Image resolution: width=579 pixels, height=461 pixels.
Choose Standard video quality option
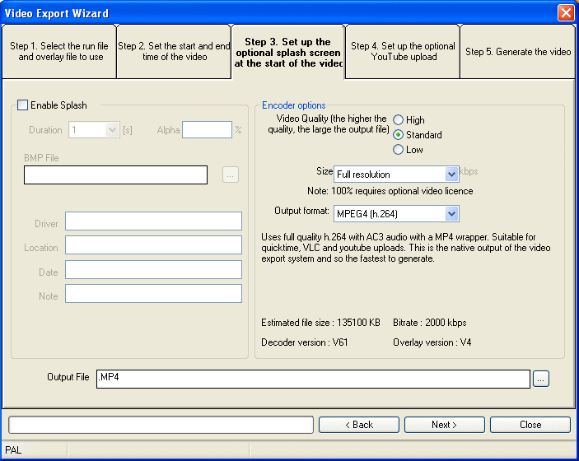tap(399, 135)
